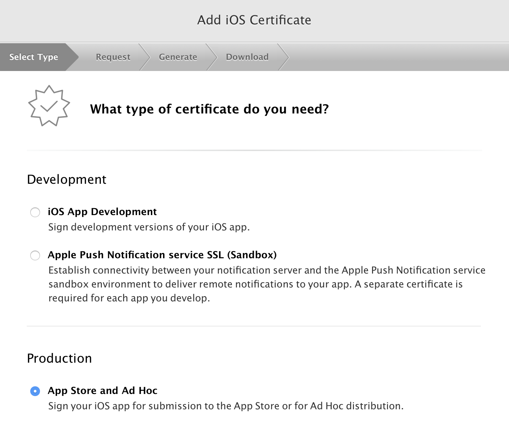
Task: Click the 'Sign your iOS app for submission' description
Action: pos(226,406)
